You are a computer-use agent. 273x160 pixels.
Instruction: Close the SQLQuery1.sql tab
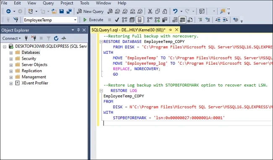[x=176, y=30]
